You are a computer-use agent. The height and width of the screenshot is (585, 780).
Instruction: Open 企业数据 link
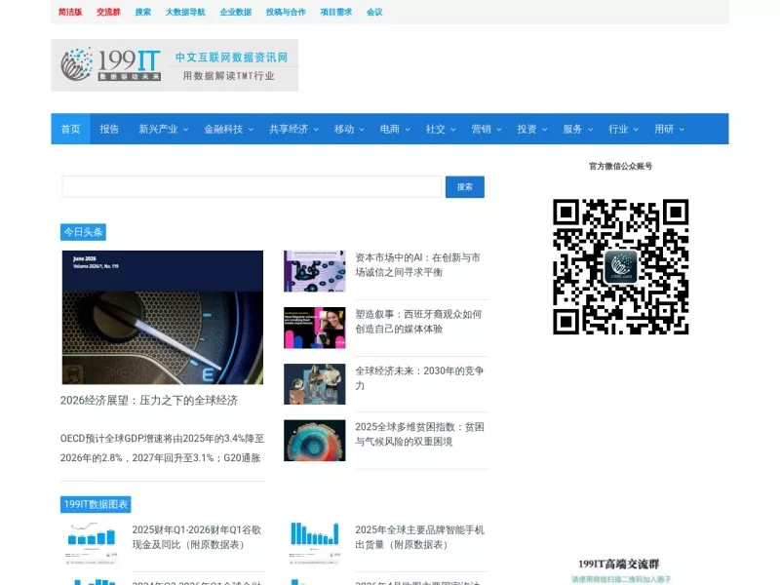pos(235,12)
